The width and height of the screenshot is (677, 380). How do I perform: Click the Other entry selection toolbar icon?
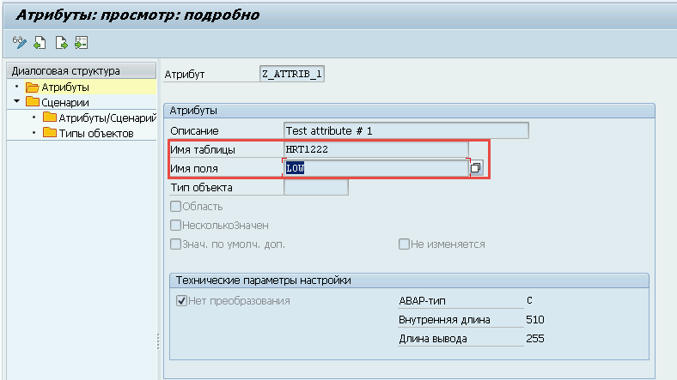pyautogui.click(x=82, y=42)
